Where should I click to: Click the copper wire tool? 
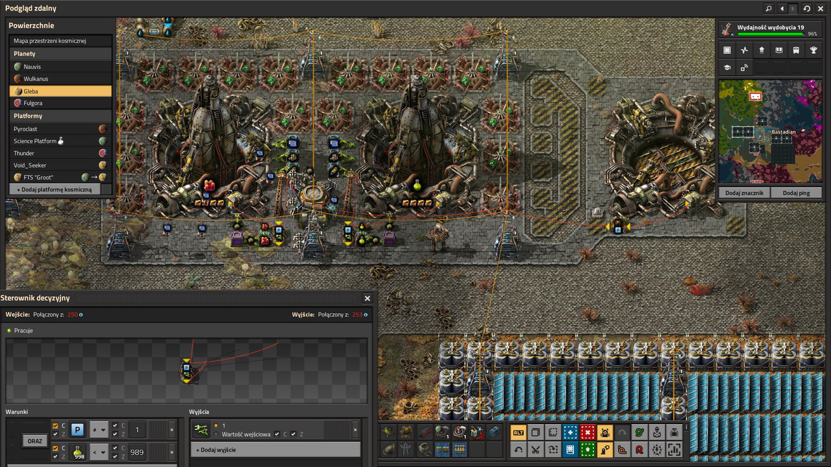click(x=623, y=449)
